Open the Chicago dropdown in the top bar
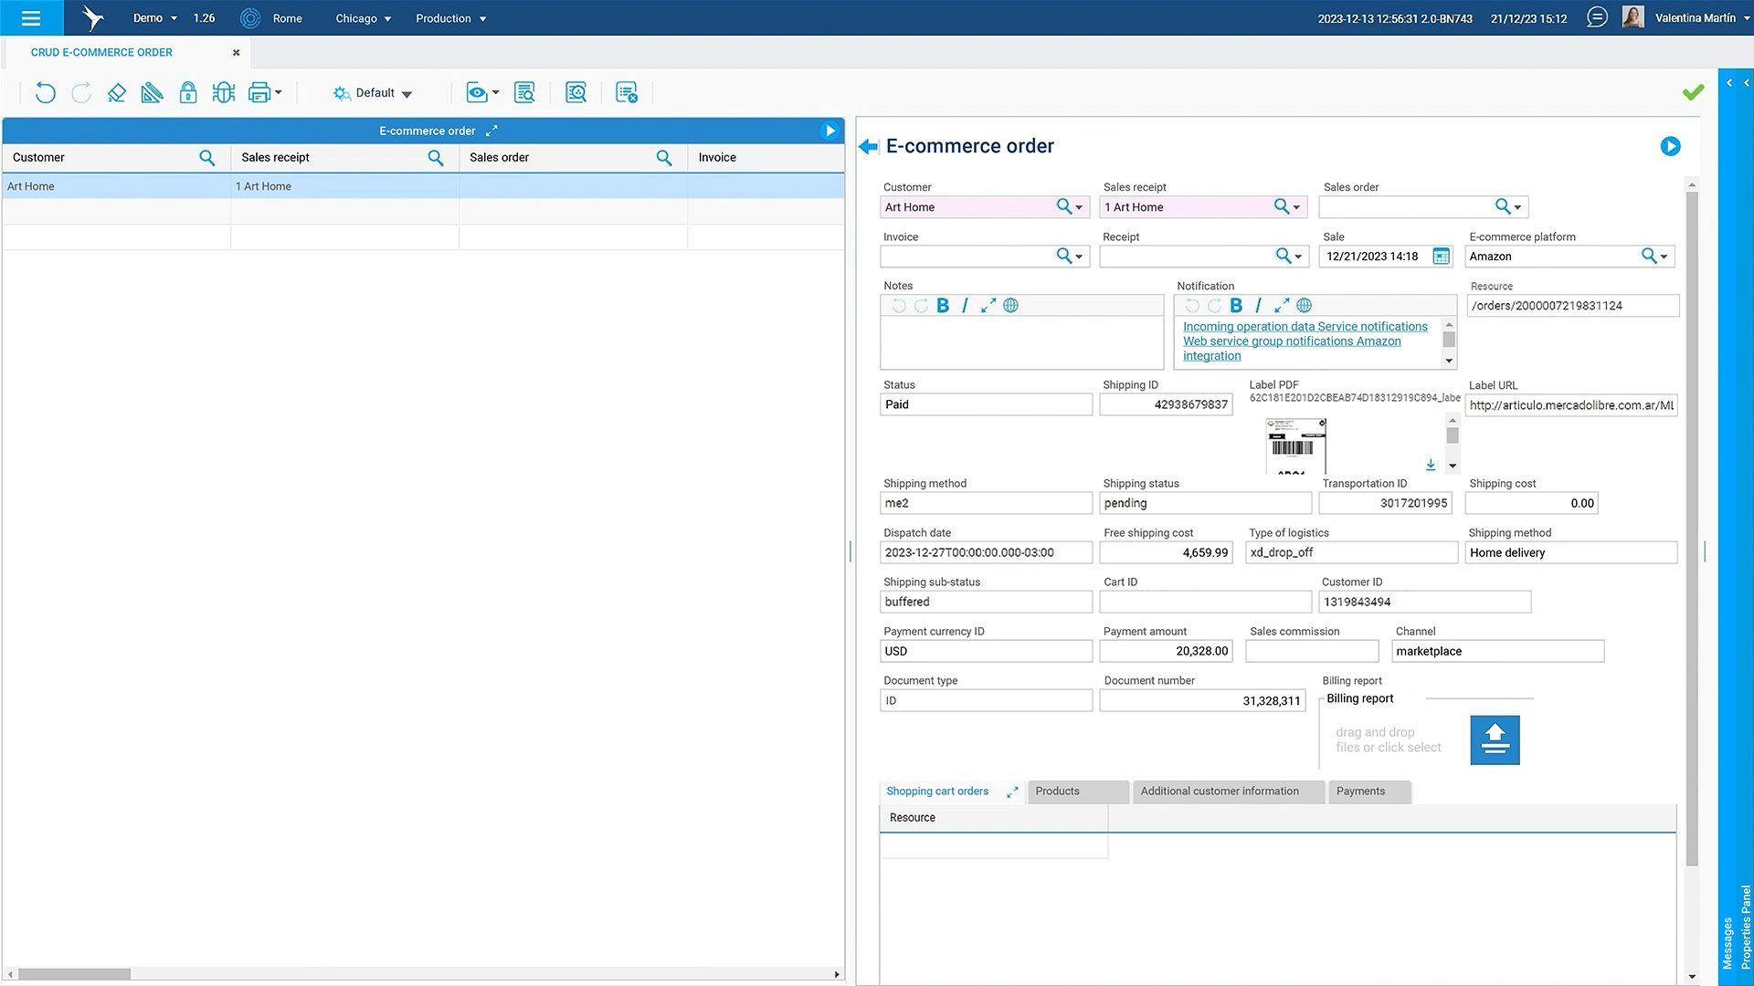The height and width of the screenshot is (986, 1754). coord(363,18)
